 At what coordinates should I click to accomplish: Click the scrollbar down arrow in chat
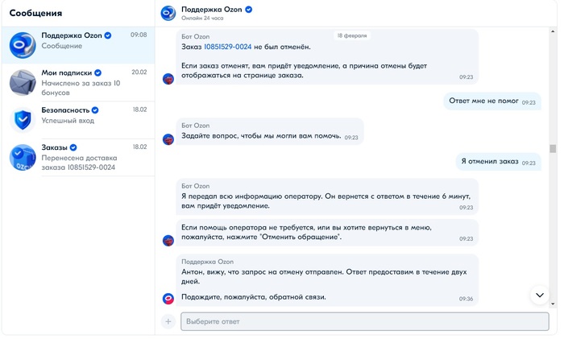[x=553, y=304]
